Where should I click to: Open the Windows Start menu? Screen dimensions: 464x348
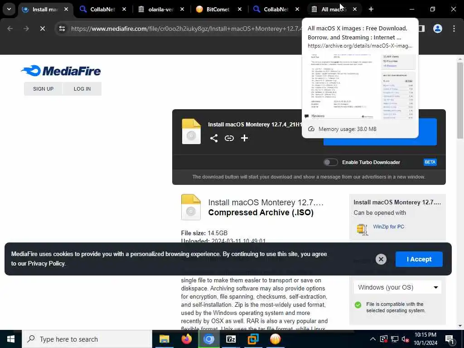coord(11,339)
